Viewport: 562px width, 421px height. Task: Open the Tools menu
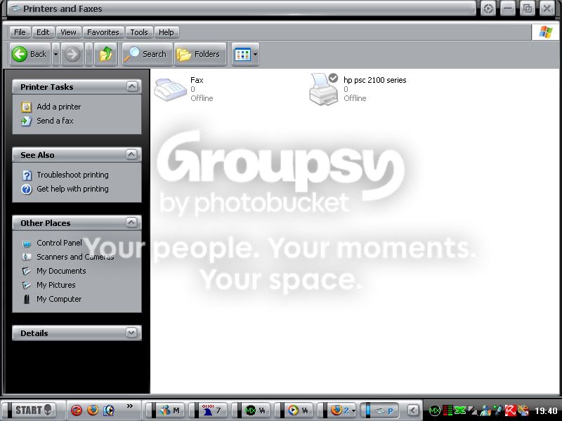[139, 32]
